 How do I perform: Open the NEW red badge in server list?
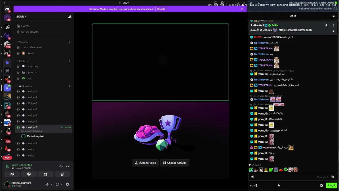click(x=7, y=158)
